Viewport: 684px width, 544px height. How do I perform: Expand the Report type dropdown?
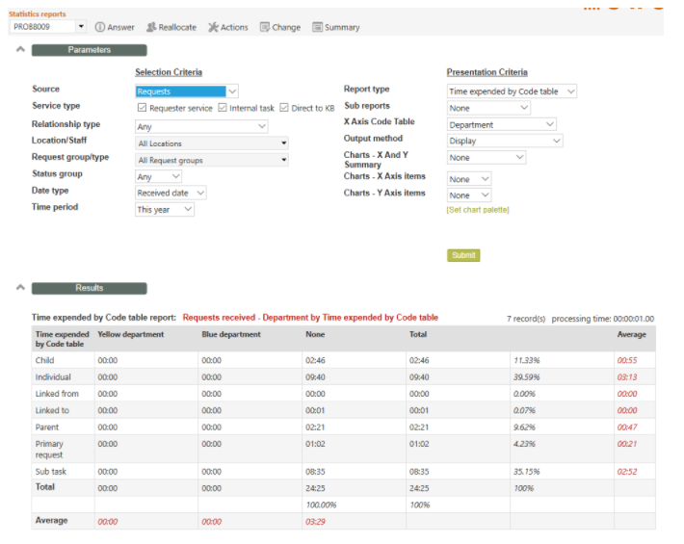(x=512, y=91)
